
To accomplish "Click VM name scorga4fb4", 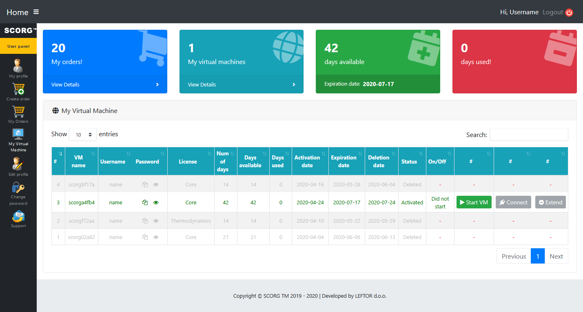I will point(82,202).
